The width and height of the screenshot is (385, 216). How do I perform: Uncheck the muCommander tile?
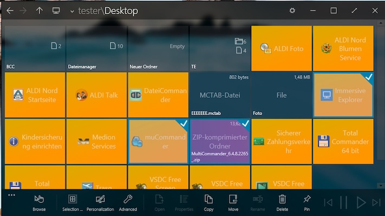[x=183, y=124]
